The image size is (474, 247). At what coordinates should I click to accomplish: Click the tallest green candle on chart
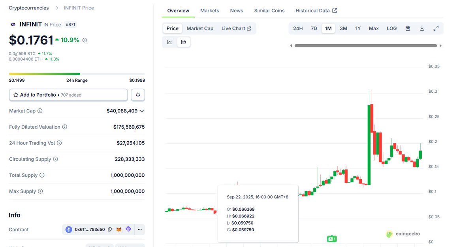tap(369, 144)
